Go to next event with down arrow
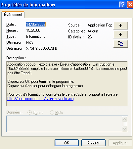The height and width of the screenshot is (149, 133). 121,34
